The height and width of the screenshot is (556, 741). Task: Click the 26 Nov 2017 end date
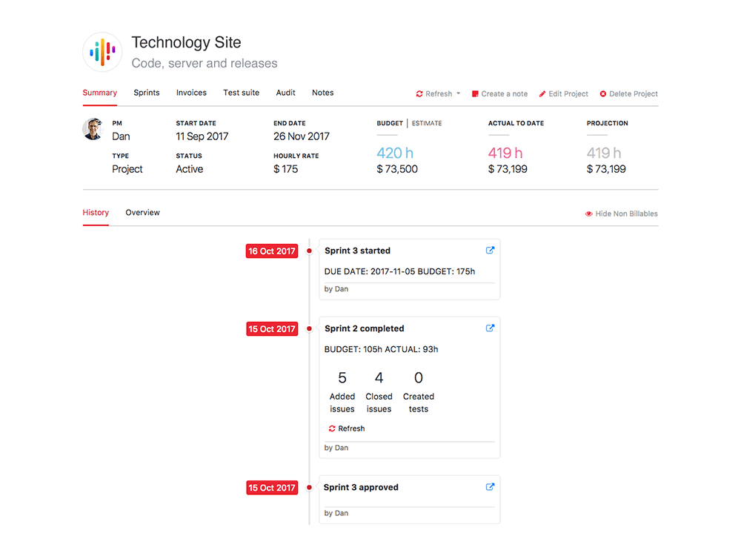pos(302,136)
